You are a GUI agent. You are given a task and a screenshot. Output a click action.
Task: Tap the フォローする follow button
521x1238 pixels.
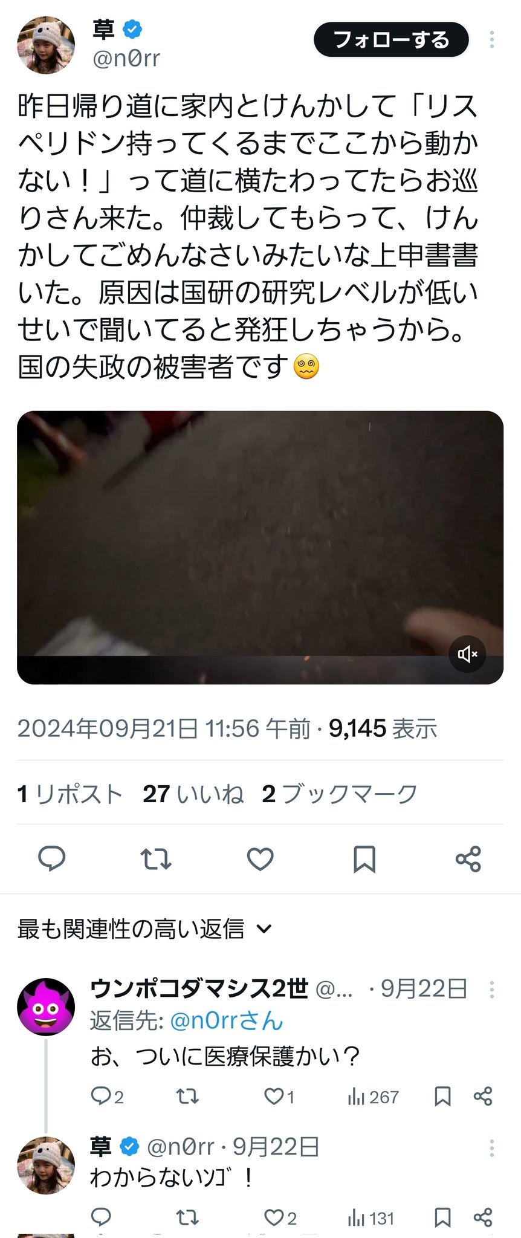(391, 40)
